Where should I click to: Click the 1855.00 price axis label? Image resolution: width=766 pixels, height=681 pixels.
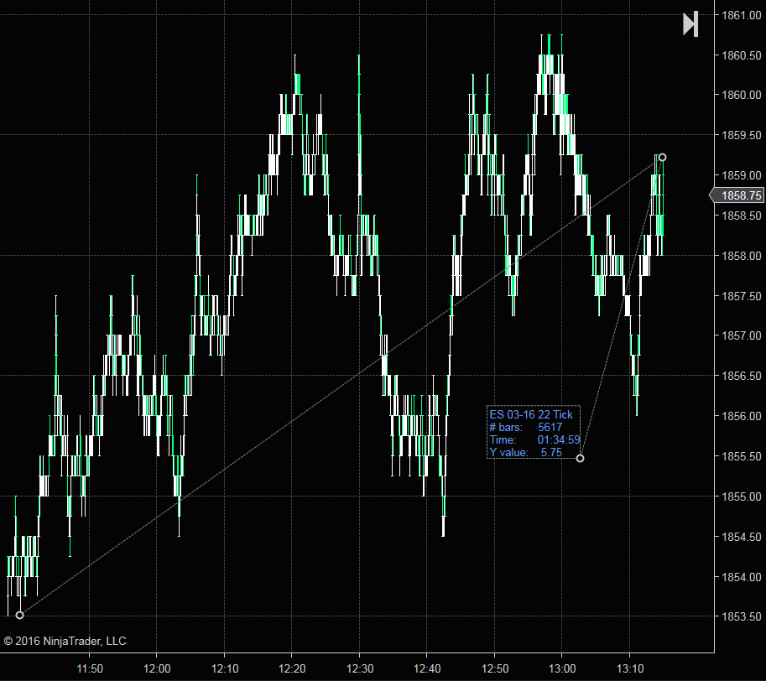click(x=741, y=496)
